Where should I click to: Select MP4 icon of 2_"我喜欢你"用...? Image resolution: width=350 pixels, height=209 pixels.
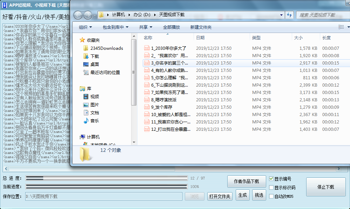coord(147,55)
